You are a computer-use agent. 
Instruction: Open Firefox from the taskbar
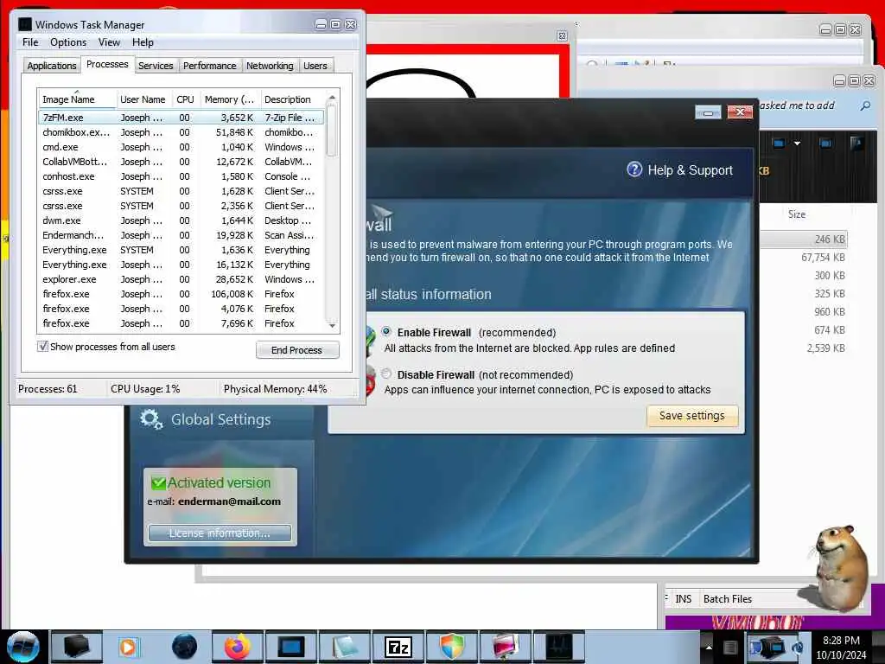click(x=237, y=647)
